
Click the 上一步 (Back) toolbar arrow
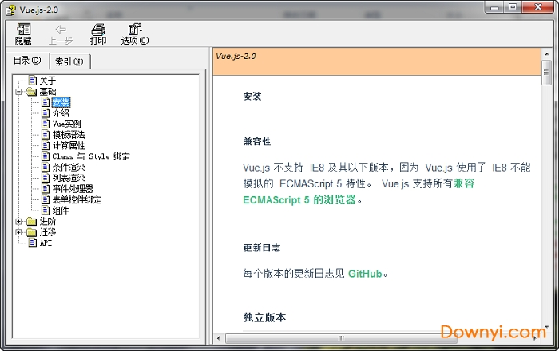[x=61, y=34]
